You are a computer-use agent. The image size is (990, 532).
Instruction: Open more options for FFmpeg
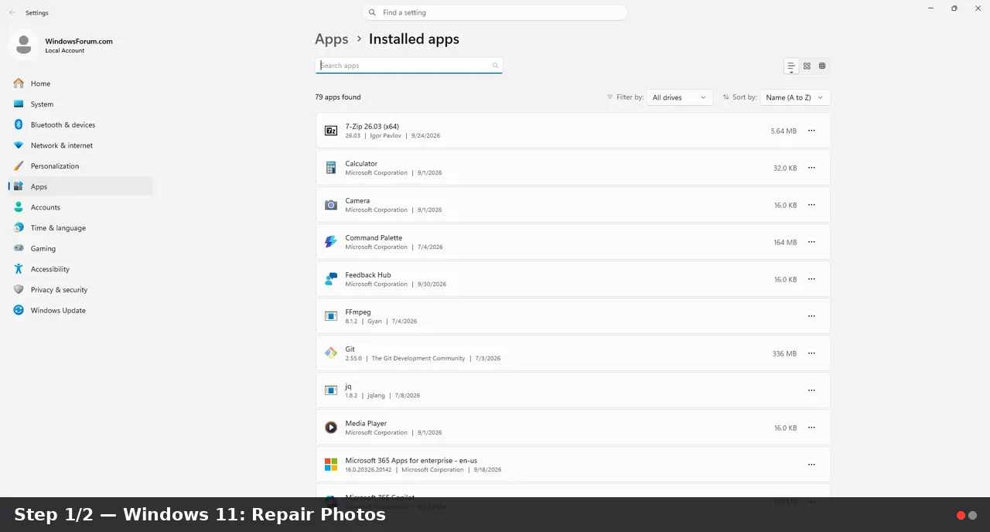811,316
